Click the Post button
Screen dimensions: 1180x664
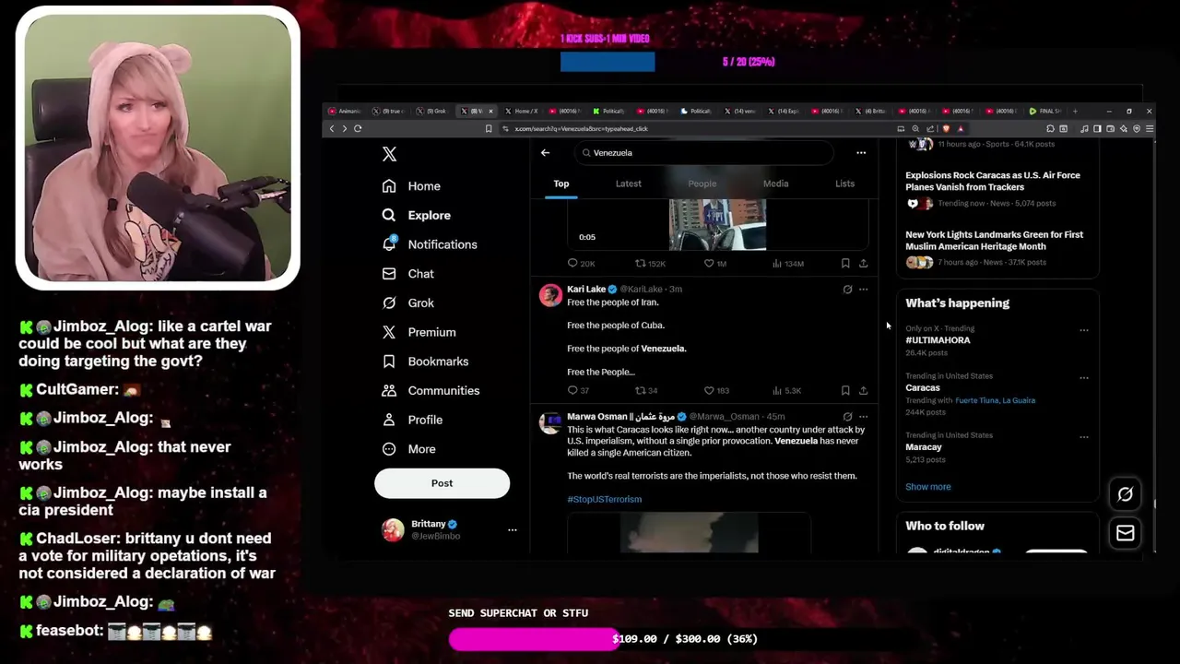tap(442, 483)
